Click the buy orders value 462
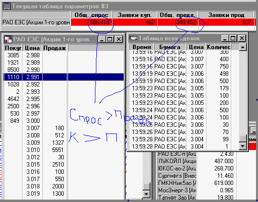The width and height of the screenshot is (258, 202). [150, 22]
